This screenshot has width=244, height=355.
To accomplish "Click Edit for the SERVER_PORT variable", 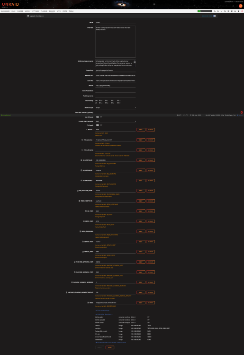I will click(x=141, y=252).
